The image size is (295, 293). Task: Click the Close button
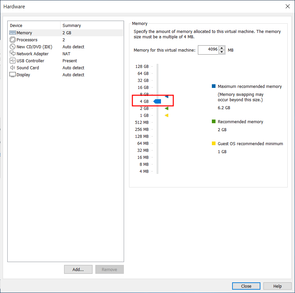(246, 286)
